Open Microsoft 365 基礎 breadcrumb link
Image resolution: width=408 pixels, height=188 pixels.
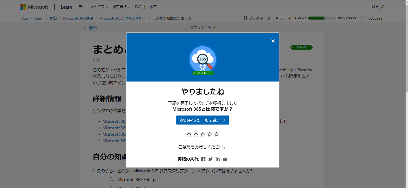tap(78, 18)
